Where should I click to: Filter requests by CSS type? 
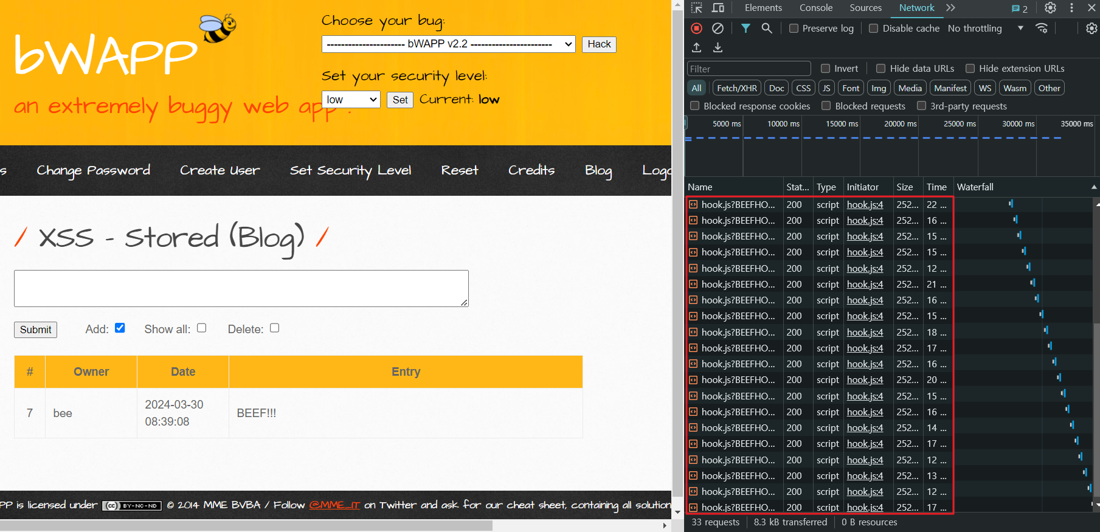[x=803, y=88]
